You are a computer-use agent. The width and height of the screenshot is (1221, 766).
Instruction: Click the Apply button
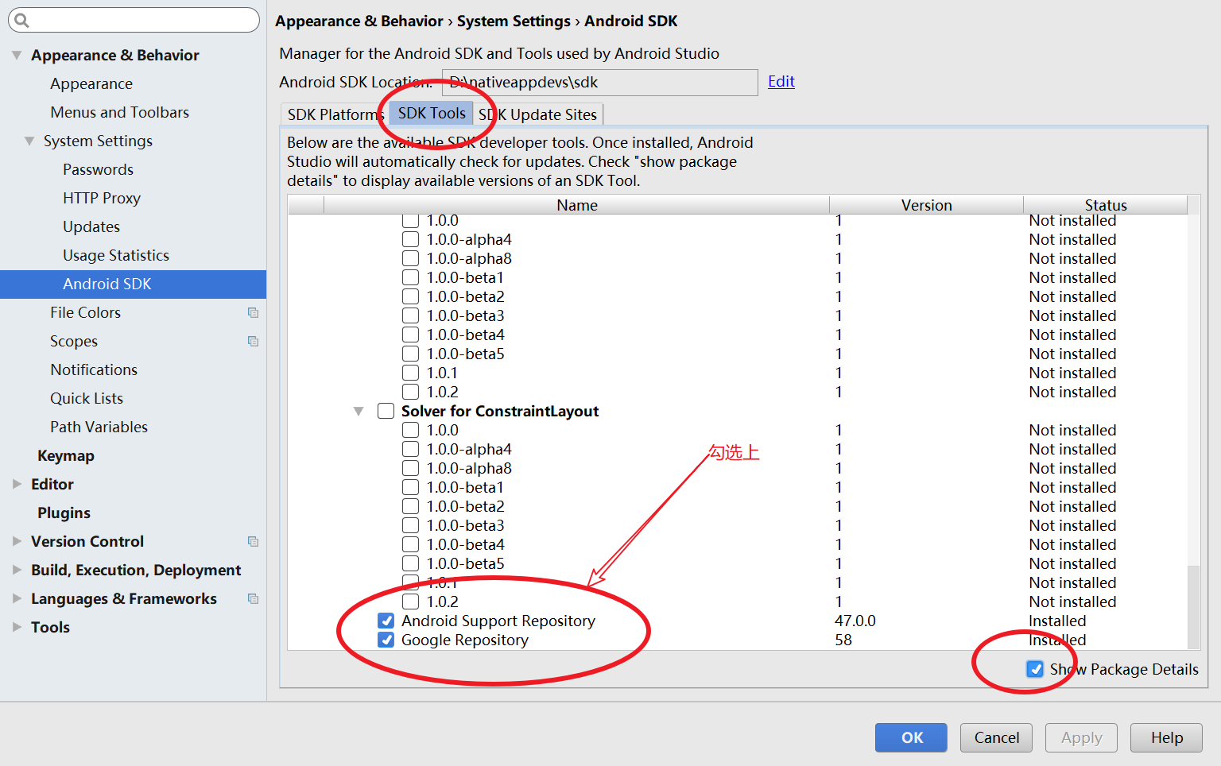click(x=1081, y=737)
